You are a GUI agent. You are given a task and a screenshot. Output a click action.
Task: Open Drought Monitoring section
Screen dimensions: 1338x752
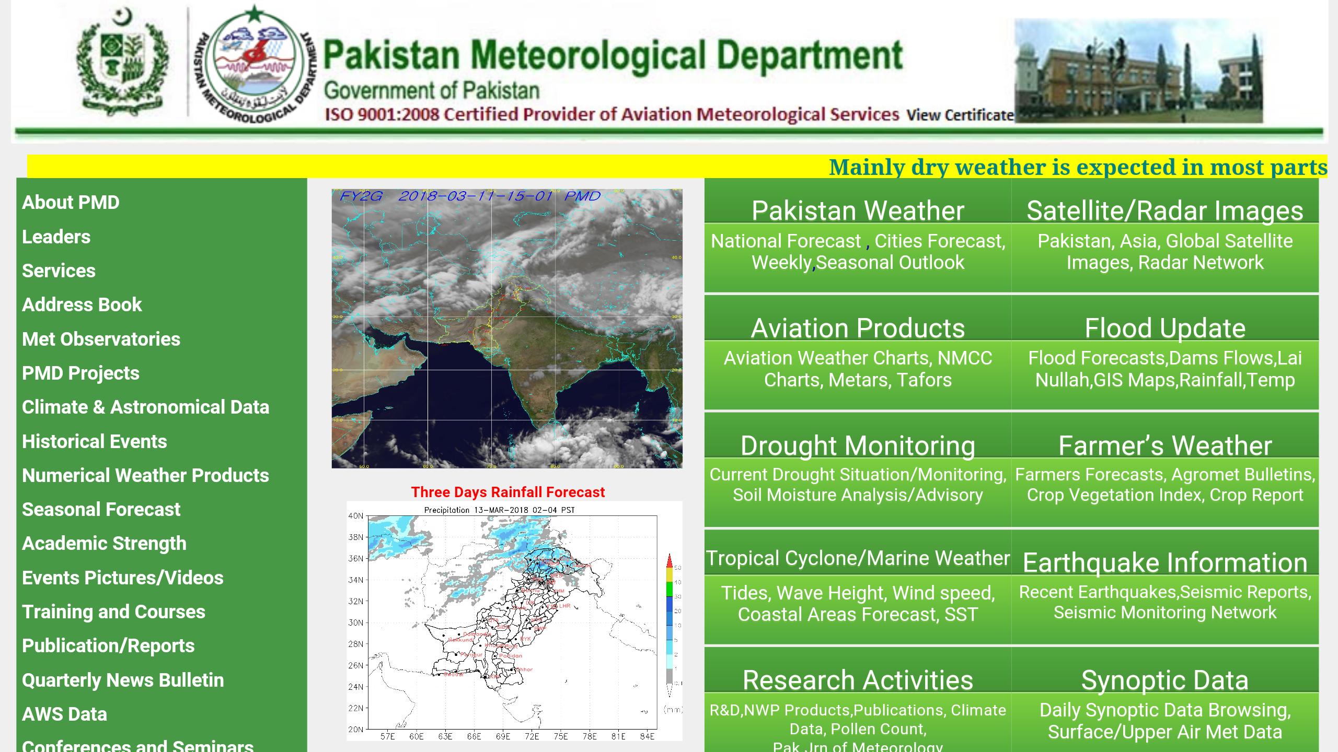[x=858, y=446]
